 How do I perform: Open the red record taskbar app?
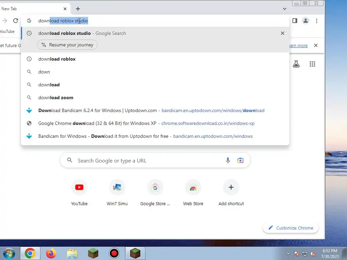tap(114, 253)
